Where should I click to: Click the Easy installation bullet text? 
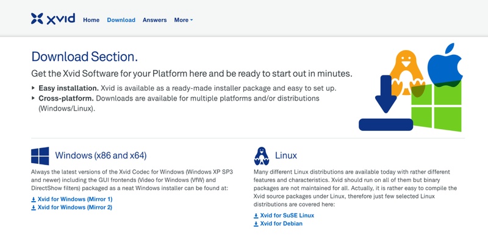click(x=187, y=88)
